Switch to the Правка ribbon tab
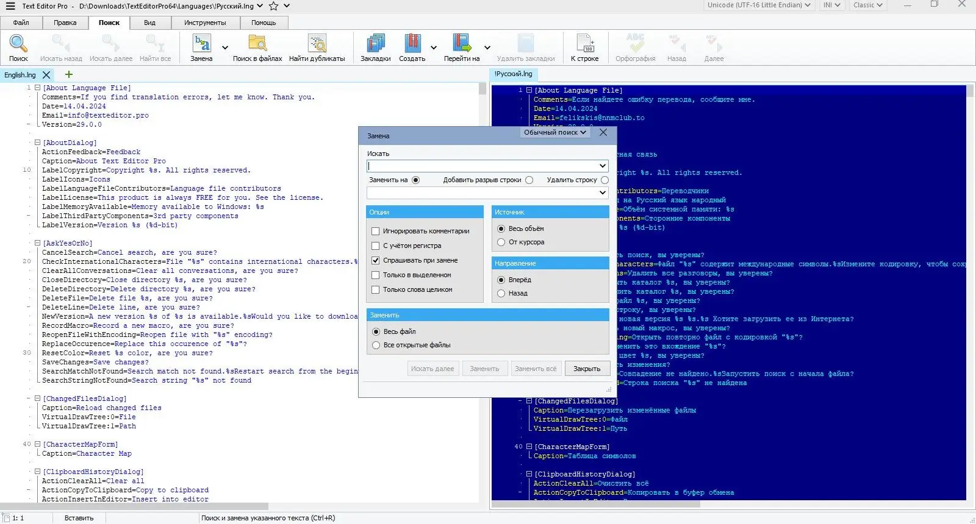 click(x=65, y=23)
